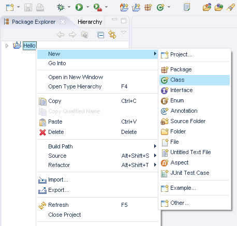Click the Save disk icon in toolbar

(x=28, y=8)
